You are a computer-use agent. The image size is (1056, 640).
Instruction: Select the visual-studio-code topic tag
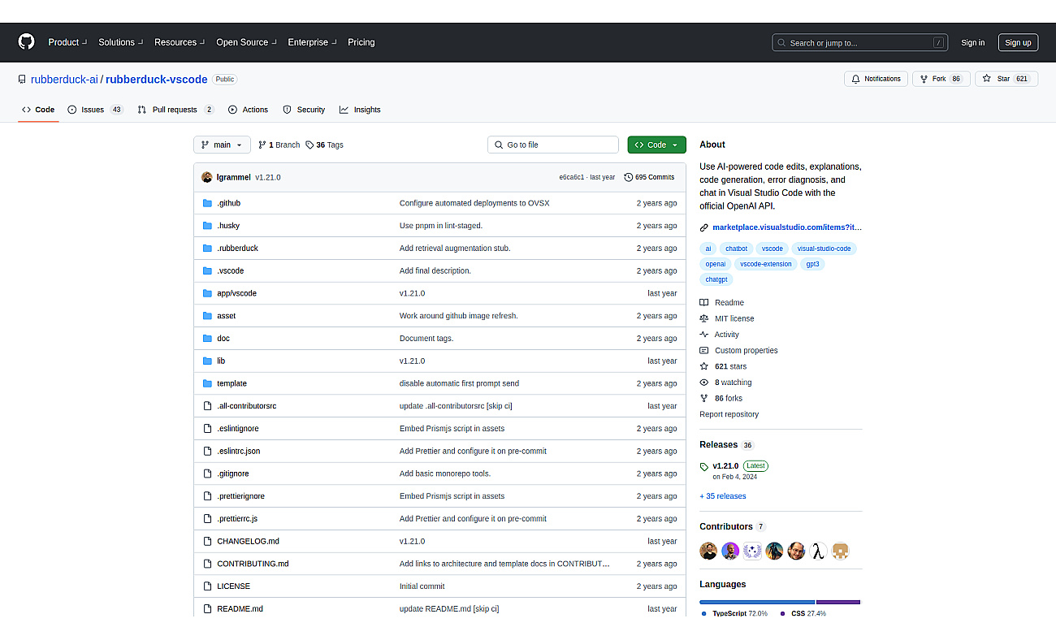(x=824, y=249)
